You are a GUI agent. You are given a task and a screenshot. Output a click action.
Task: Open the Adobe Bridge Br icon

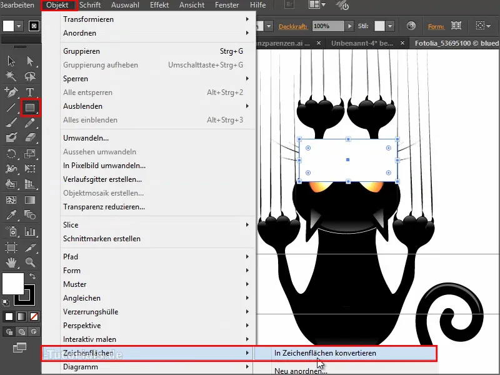[x=289, y=5]
